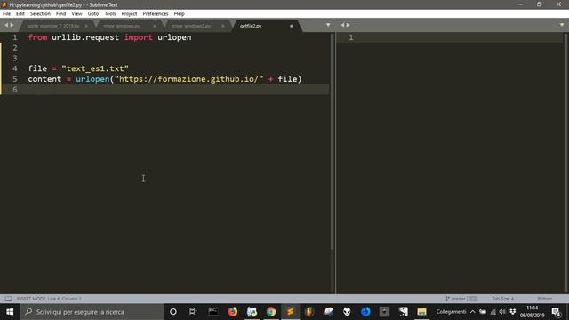The image size is (569, 320).
Task: Close the move_windows2.py tab
Action: tap(223, 26)
